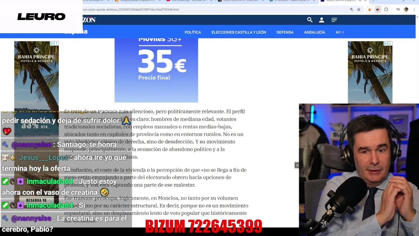Click the La Razón logo
This screenshot has height=236, width=419.
click(89, 20)
